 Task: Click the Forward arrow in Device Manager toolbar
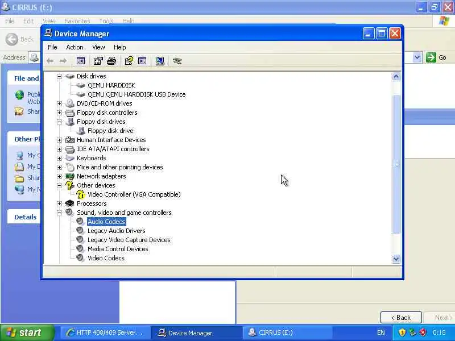tap(63, 61)
